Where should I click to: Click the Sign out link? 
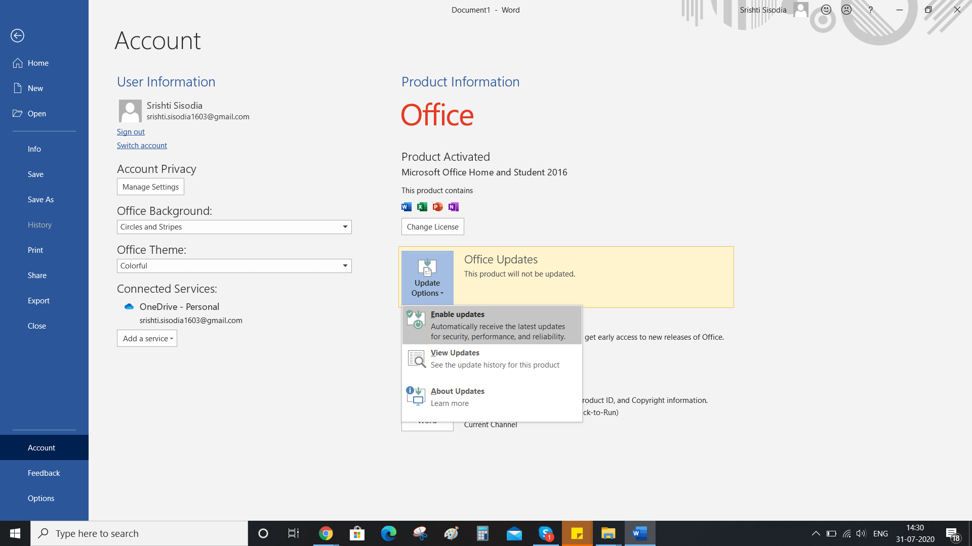(x=131, y=131)
